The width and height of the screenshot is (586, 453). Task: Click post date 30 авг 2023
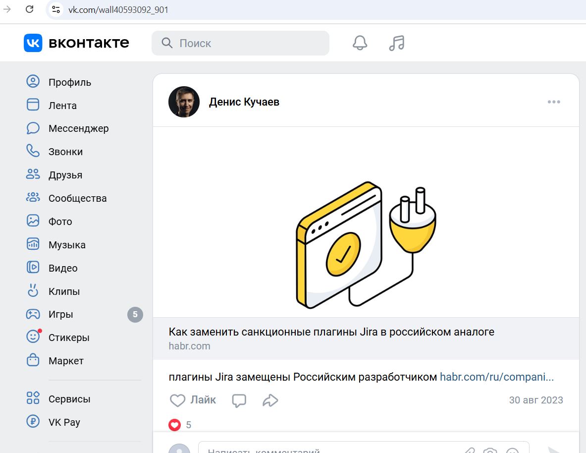[536, 400]
